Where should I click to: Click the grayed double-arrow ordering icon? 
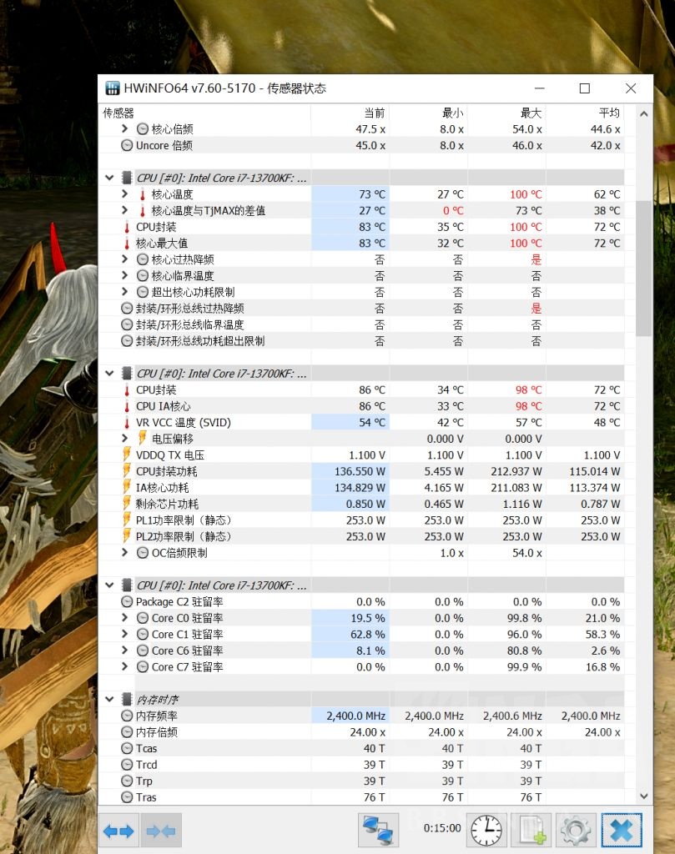(160, 830)
